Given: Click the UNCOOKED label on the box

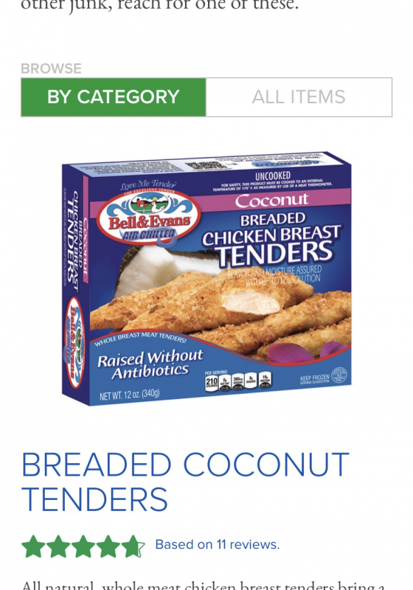Looking at the screenshot, I should (273, 176).
